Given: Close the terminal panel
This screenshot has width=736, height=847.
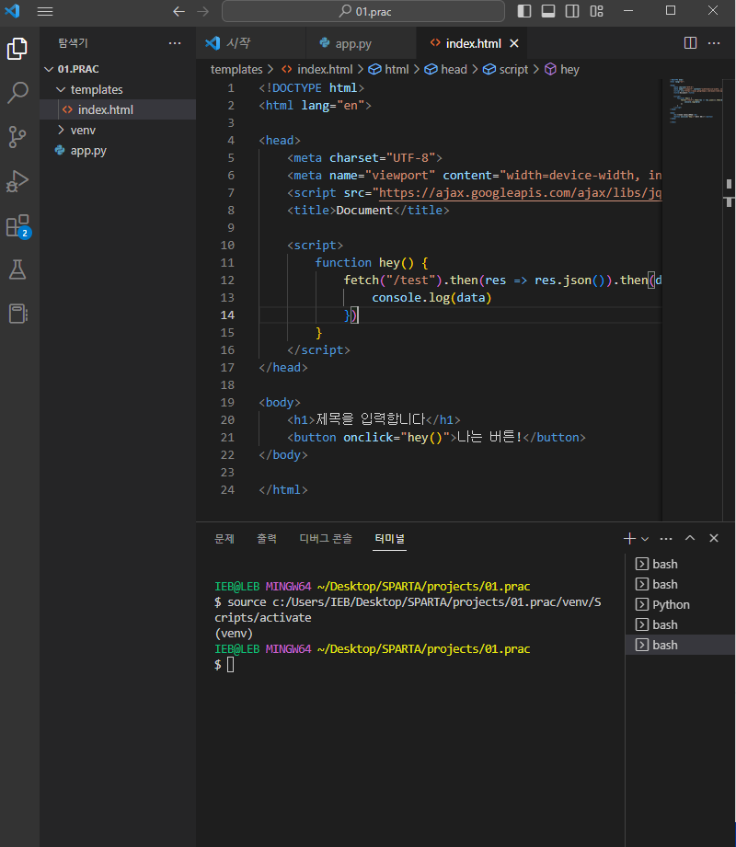Looking at the screenshot, I should pyautogui.click(x=714, y=539).
